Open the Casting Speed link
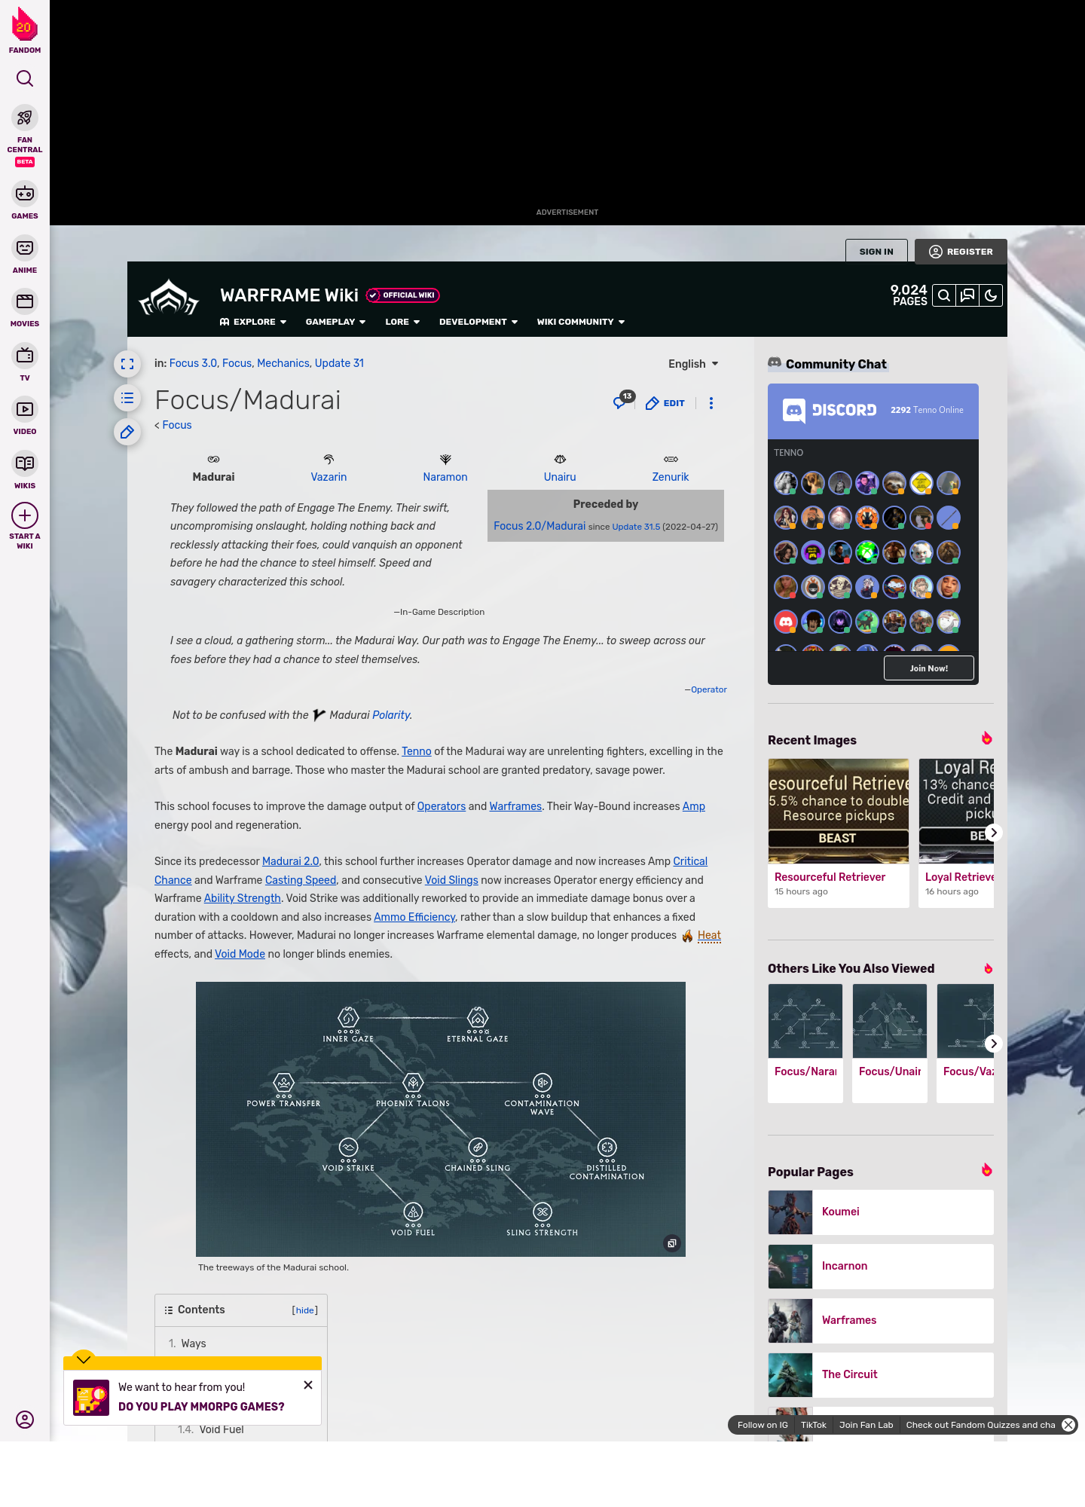 click(301, 880)
